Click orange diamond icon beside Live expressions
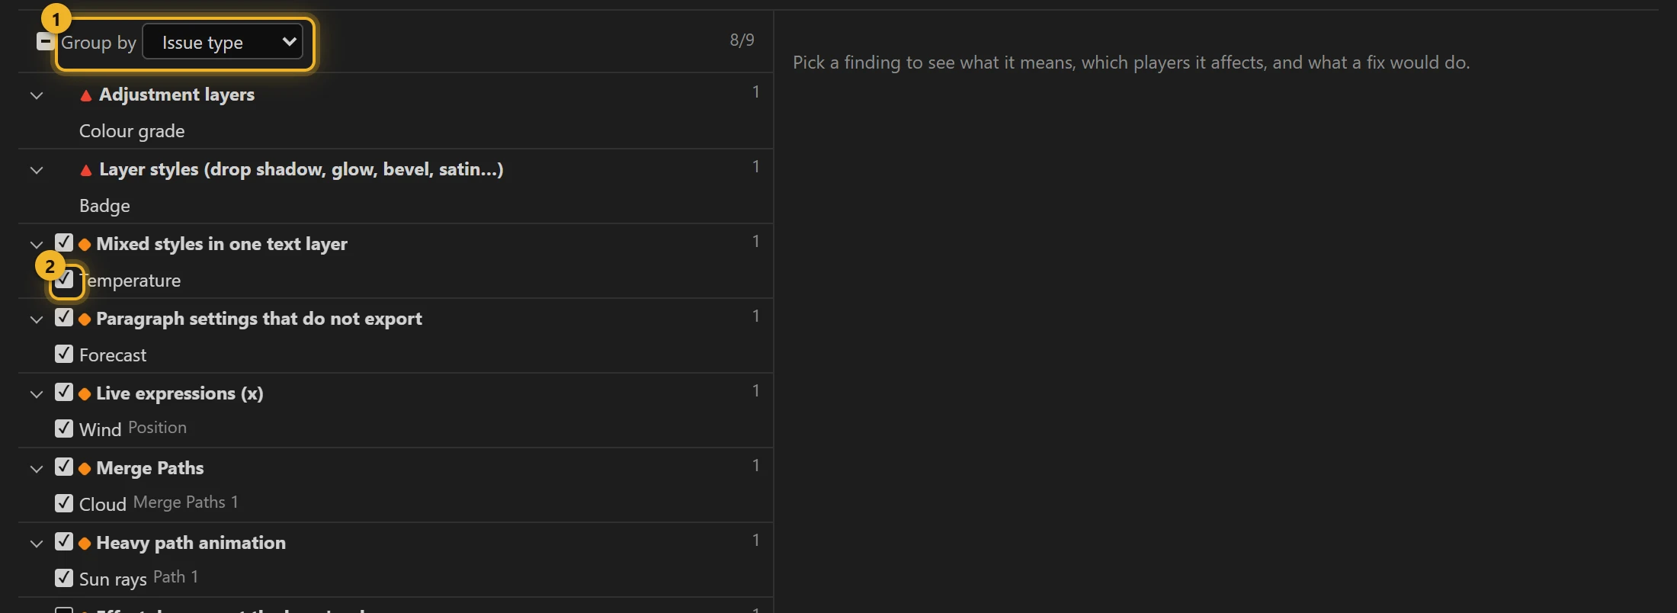This screenshot has width=1677, height=613. (85, 393)
